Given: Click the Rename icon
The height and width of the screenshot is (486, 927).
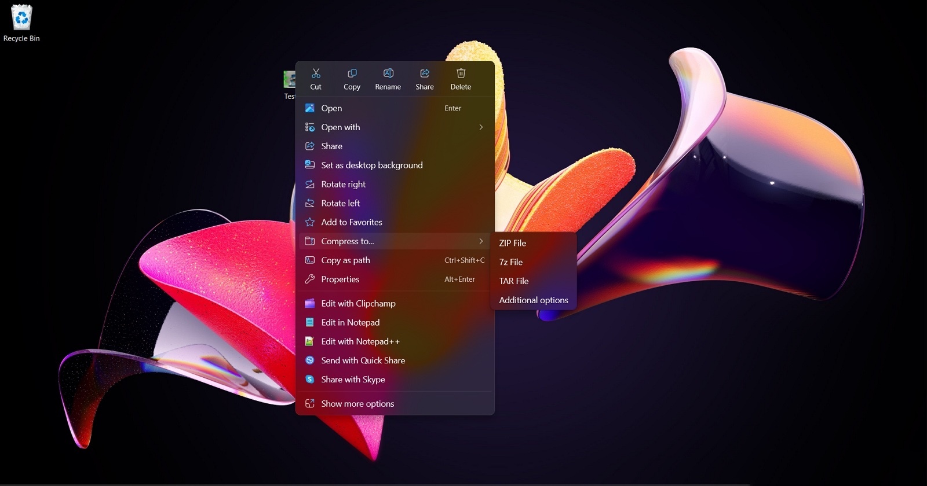Looking at the screenshot, I should click(388, 73).
